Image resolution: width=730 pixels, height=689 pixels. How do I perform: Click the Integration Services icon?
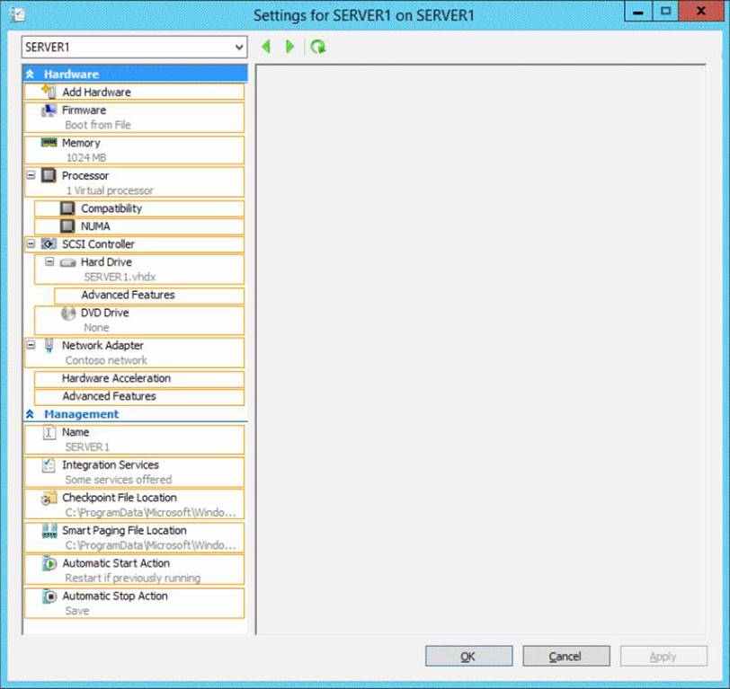49,465
